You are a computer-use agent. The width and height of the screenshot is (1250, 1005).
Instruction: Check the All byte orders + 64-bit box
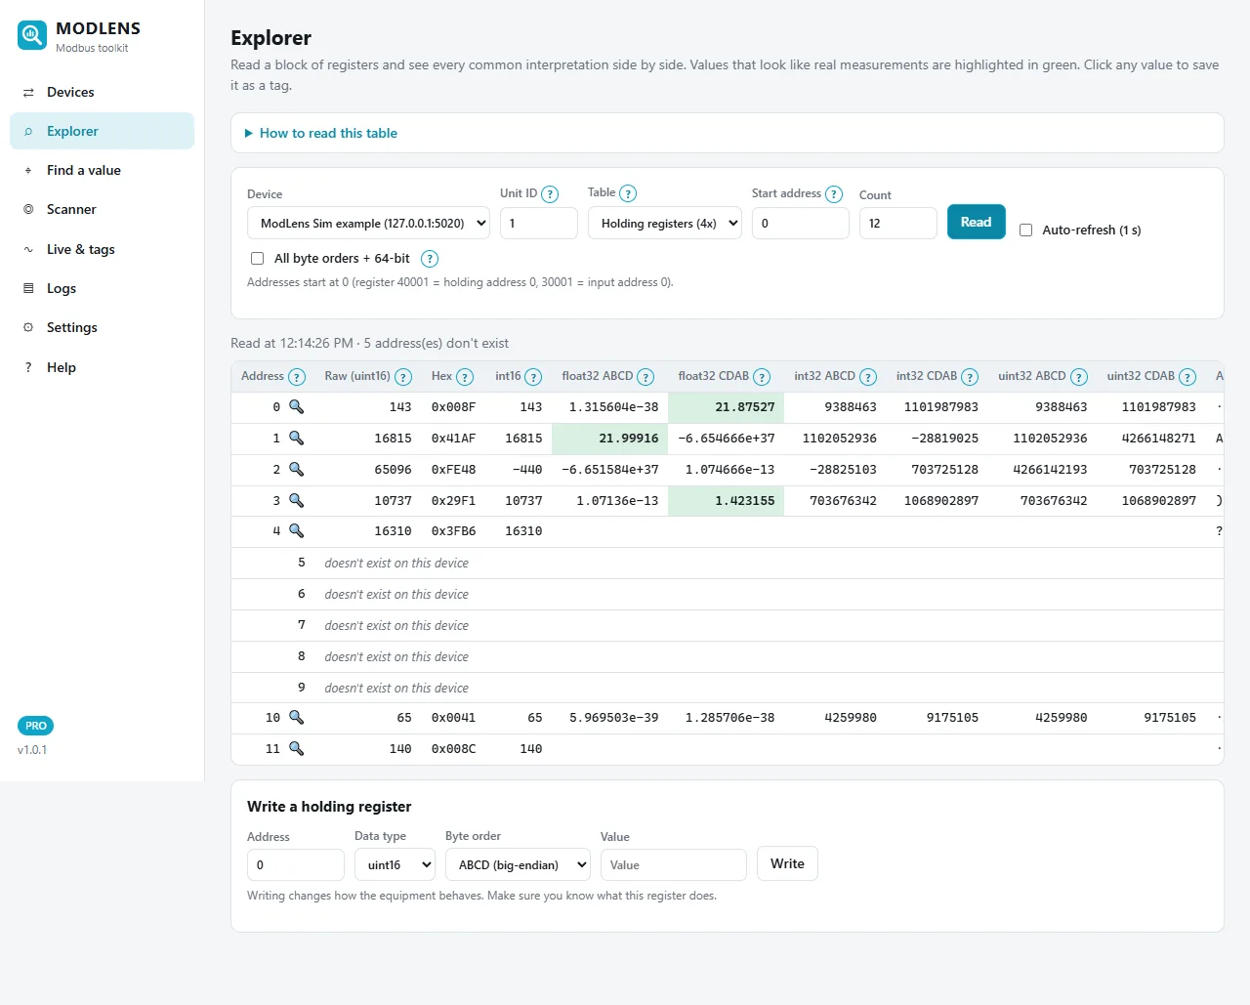point(257,259)
